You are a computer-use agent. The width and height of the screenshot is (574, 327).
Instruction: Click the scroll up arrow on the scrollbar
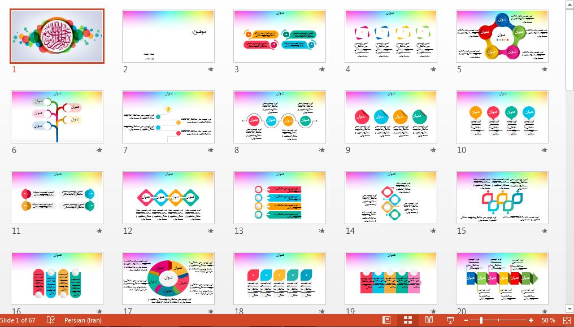[569, 5]
